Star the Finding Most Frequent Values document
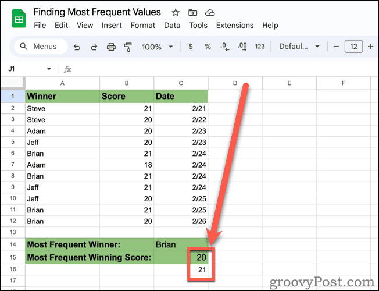The height and width of the screenshot is (291, 379). pyautogui.click(x=176, y=13)
